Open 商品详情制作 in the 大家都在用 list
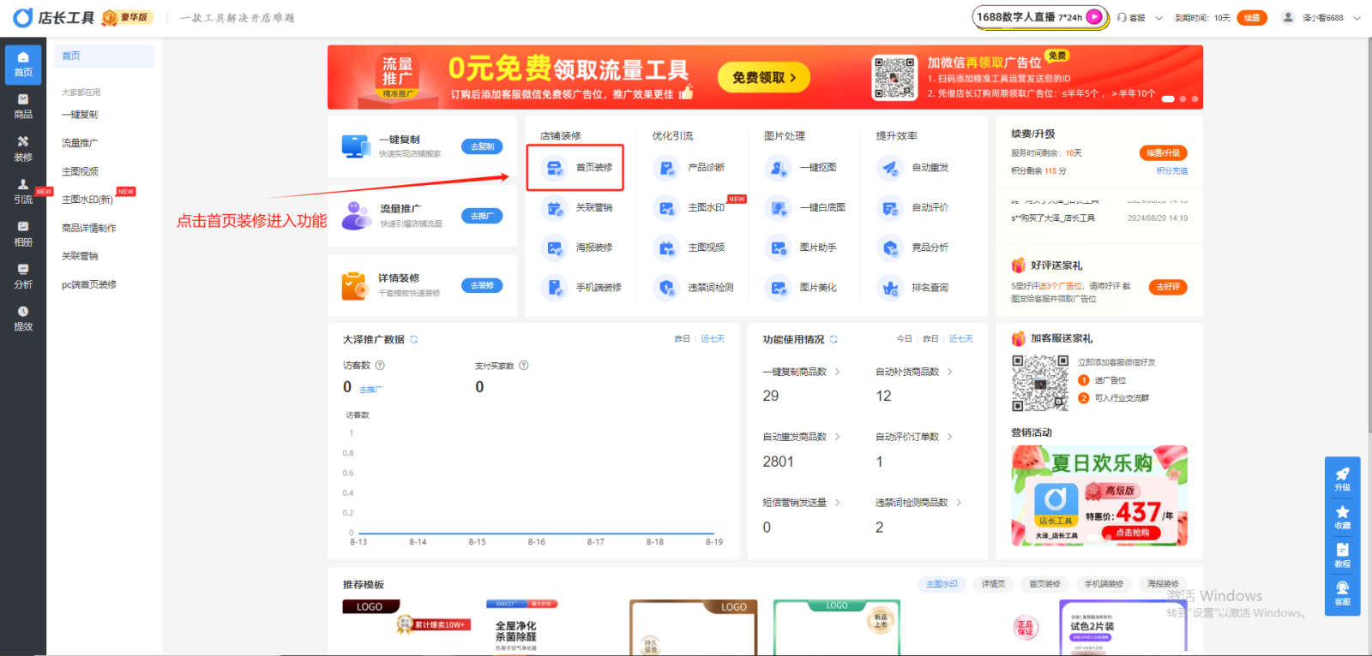This screenshot has width=1372, height=656. tap(89, 228)
